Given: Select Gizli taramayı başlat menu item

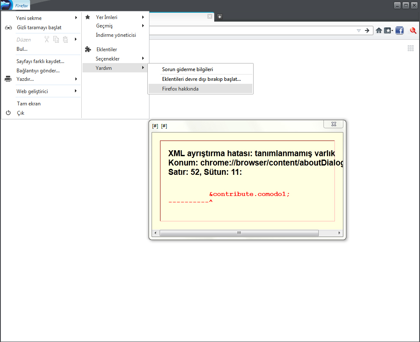Looking at the screenshot, I should [x=39, y=28].
